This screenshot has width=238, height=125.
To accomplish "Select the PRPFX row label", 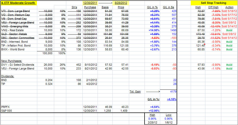I will pos(19,107).
